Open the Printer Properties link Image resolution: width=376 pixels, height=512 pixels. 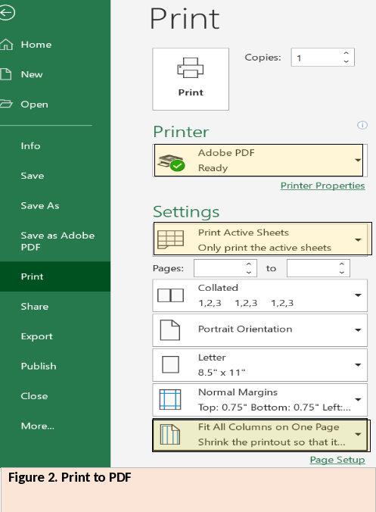click(322, 186)
